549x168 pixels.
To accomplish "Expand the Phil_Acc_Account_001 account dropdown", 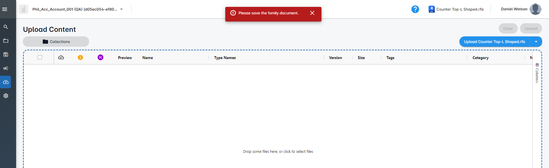I will coord(121,9).
